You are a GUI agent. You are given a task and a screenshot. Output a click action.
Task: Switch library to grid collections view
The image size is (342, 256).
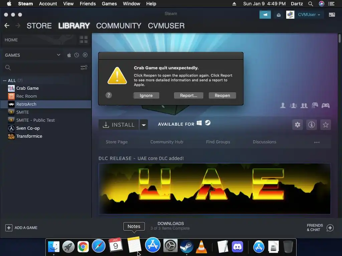coord(83,40)
